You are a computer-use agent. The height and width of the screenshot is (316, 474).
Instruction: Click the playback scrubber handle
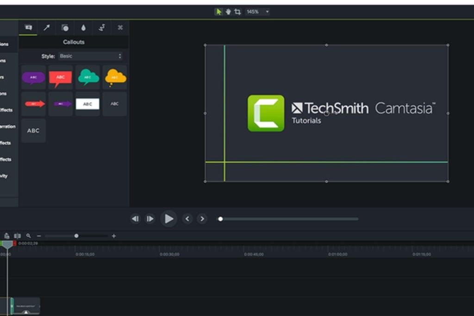pyautogui.click(x=220, y=219)
